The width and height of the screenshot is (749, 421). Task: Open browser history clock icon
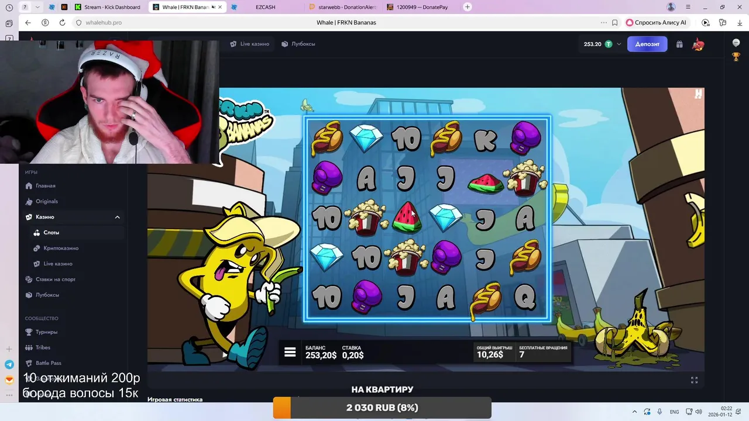click(x=9, y=7)
